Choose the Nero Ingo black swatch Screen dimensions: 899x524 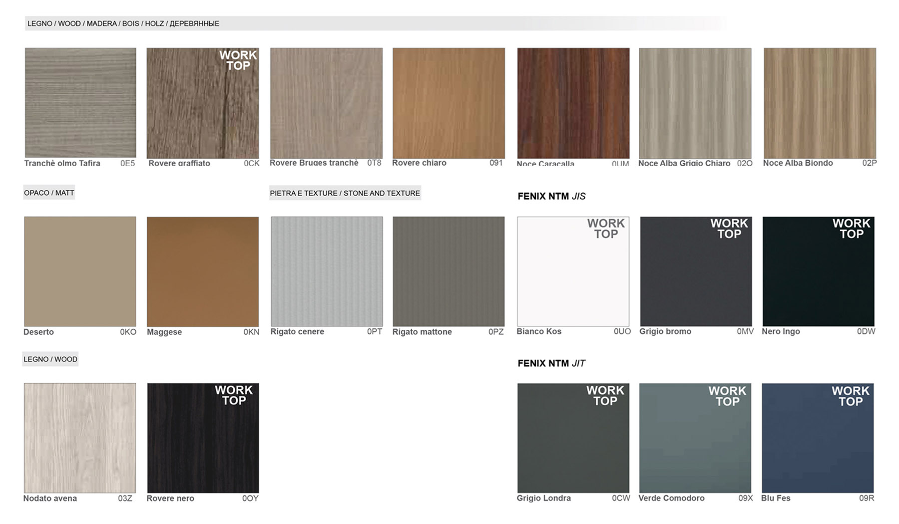point(818,271)
